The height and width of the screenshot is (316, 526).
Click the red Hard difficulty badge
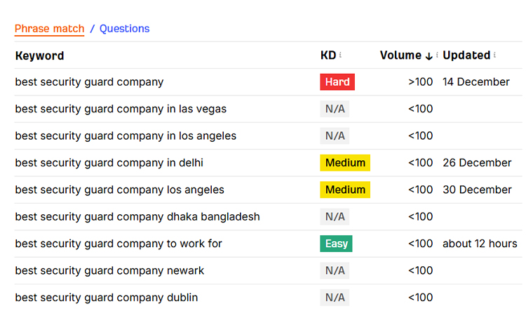point(337,82)
